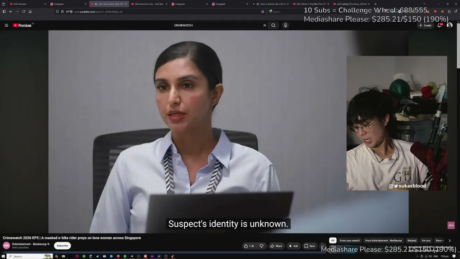The image size is (460, 259).
Task: Select From Entertainment - Mediacorp chip
Action: click(383, 240)
